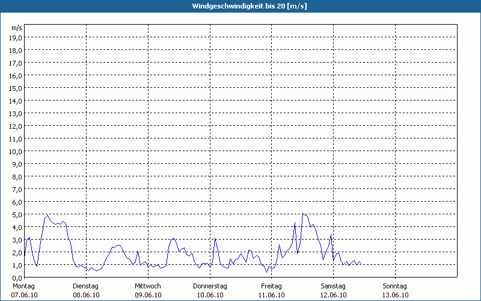Click the '3,0' y-axis value
This screenshot has width=481, height=301.
coord(17,240)
